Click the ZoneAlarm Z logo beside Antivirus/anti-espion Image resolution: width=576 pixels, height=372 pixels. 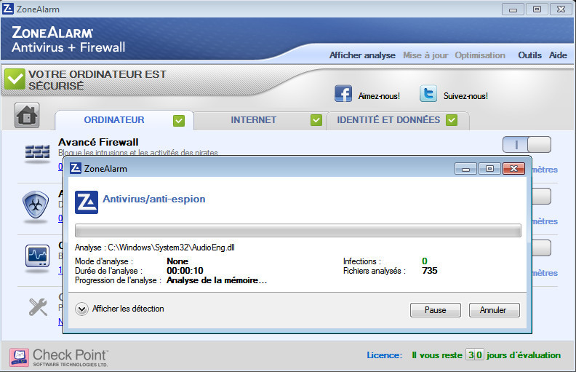[x=87, y=202]
